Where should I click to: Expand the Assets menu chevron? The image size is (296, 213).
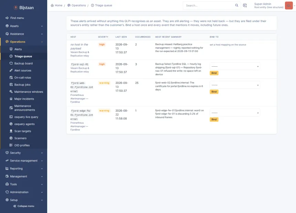point(42,26)
